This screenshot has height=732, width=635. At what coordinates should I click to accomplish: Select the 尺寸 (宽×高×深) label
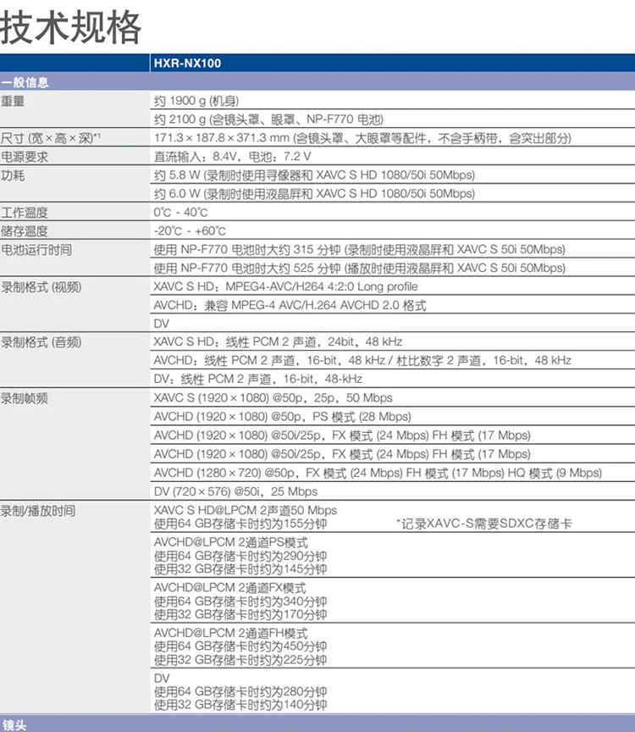[x=51, y=138]
